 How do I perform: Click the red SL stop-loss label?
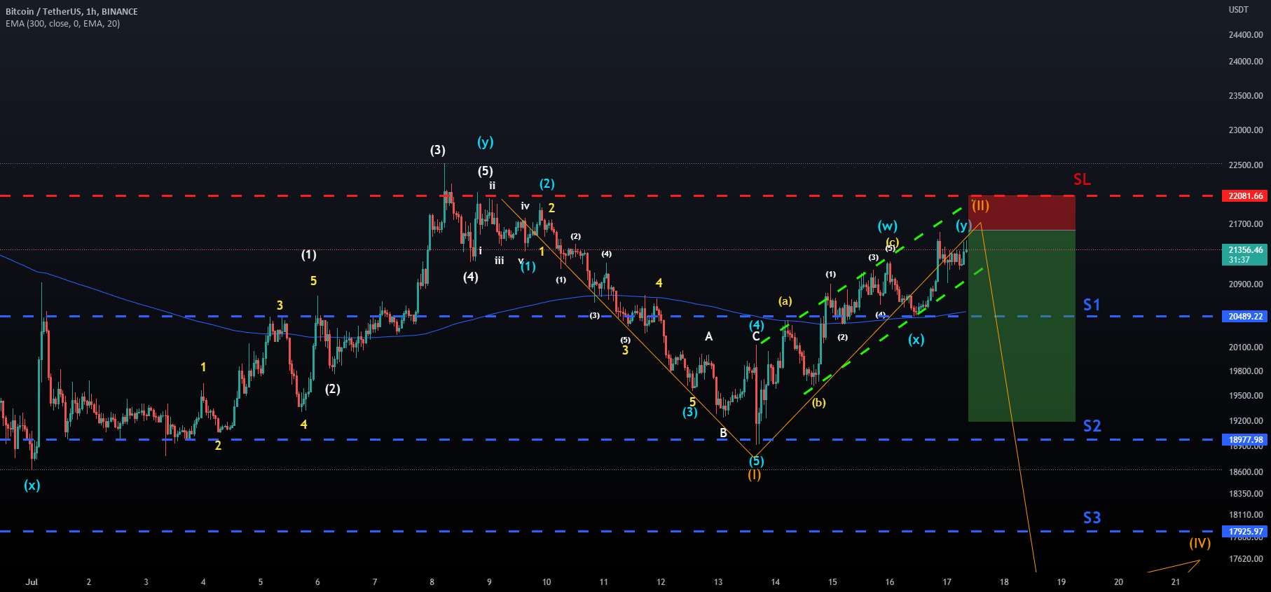[1082, 179]
